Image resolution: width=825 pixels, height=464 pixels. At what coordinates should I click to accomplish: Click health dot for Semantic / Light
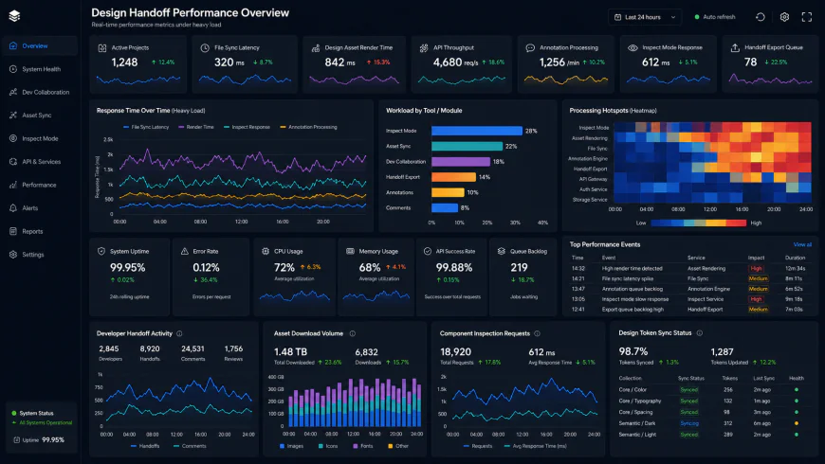pos(796,435)
